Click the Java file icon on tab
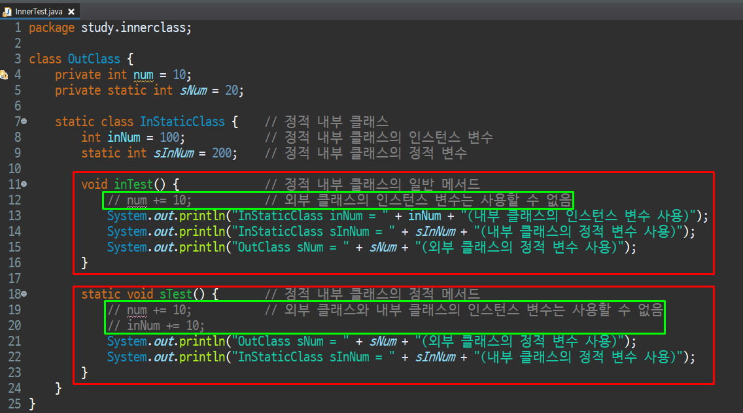The height and width of the screenshot is (413, 743). 7,11
